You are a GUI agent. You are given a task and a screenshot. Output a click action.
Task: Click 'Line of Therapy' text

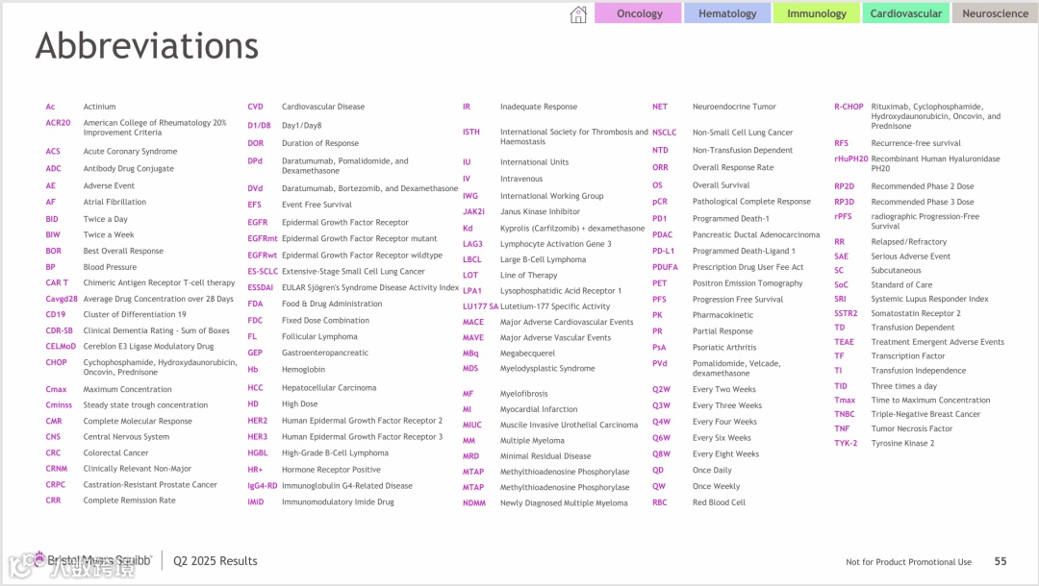tap(529, 275)
